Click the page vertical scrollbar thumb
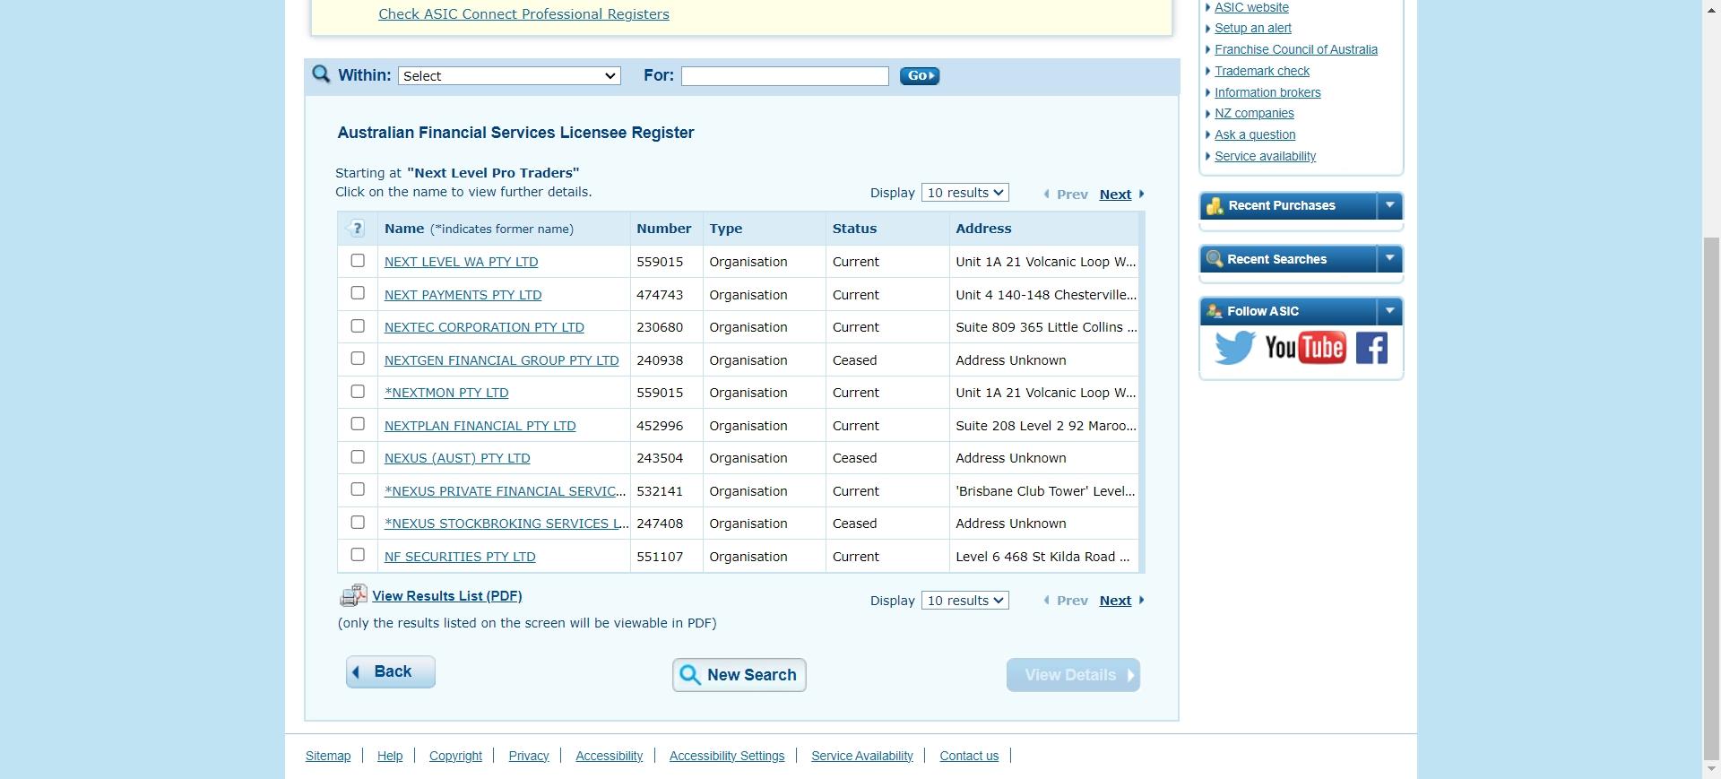Screen dimensions: 1721x779 [1711, 498]
